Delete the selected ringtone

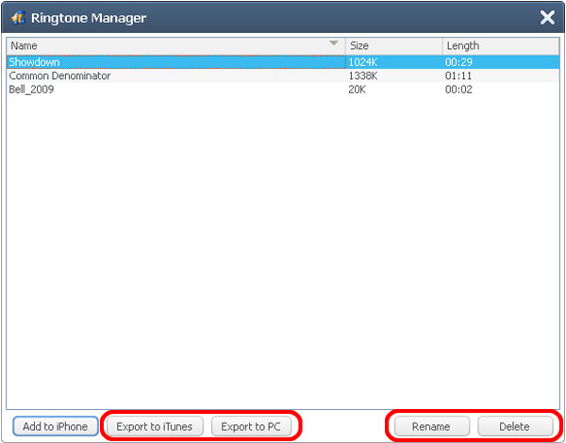click(x=514, y=427)
